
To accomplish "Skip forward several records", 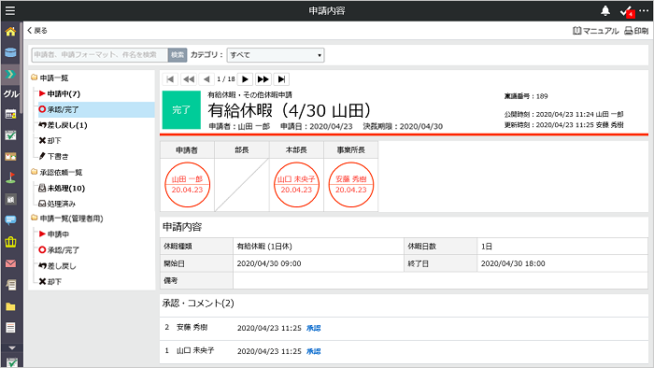I will click(263, 79).
